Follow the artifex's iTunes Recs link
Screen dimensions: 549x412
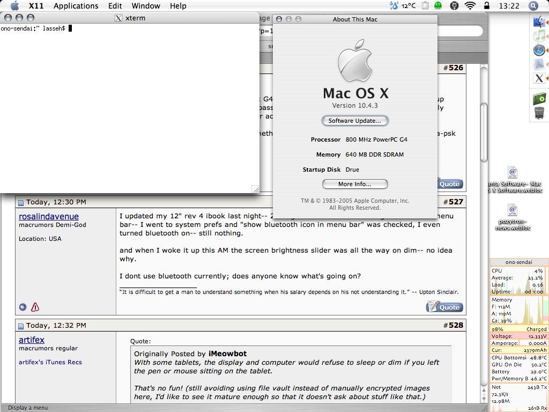(50, 362)
